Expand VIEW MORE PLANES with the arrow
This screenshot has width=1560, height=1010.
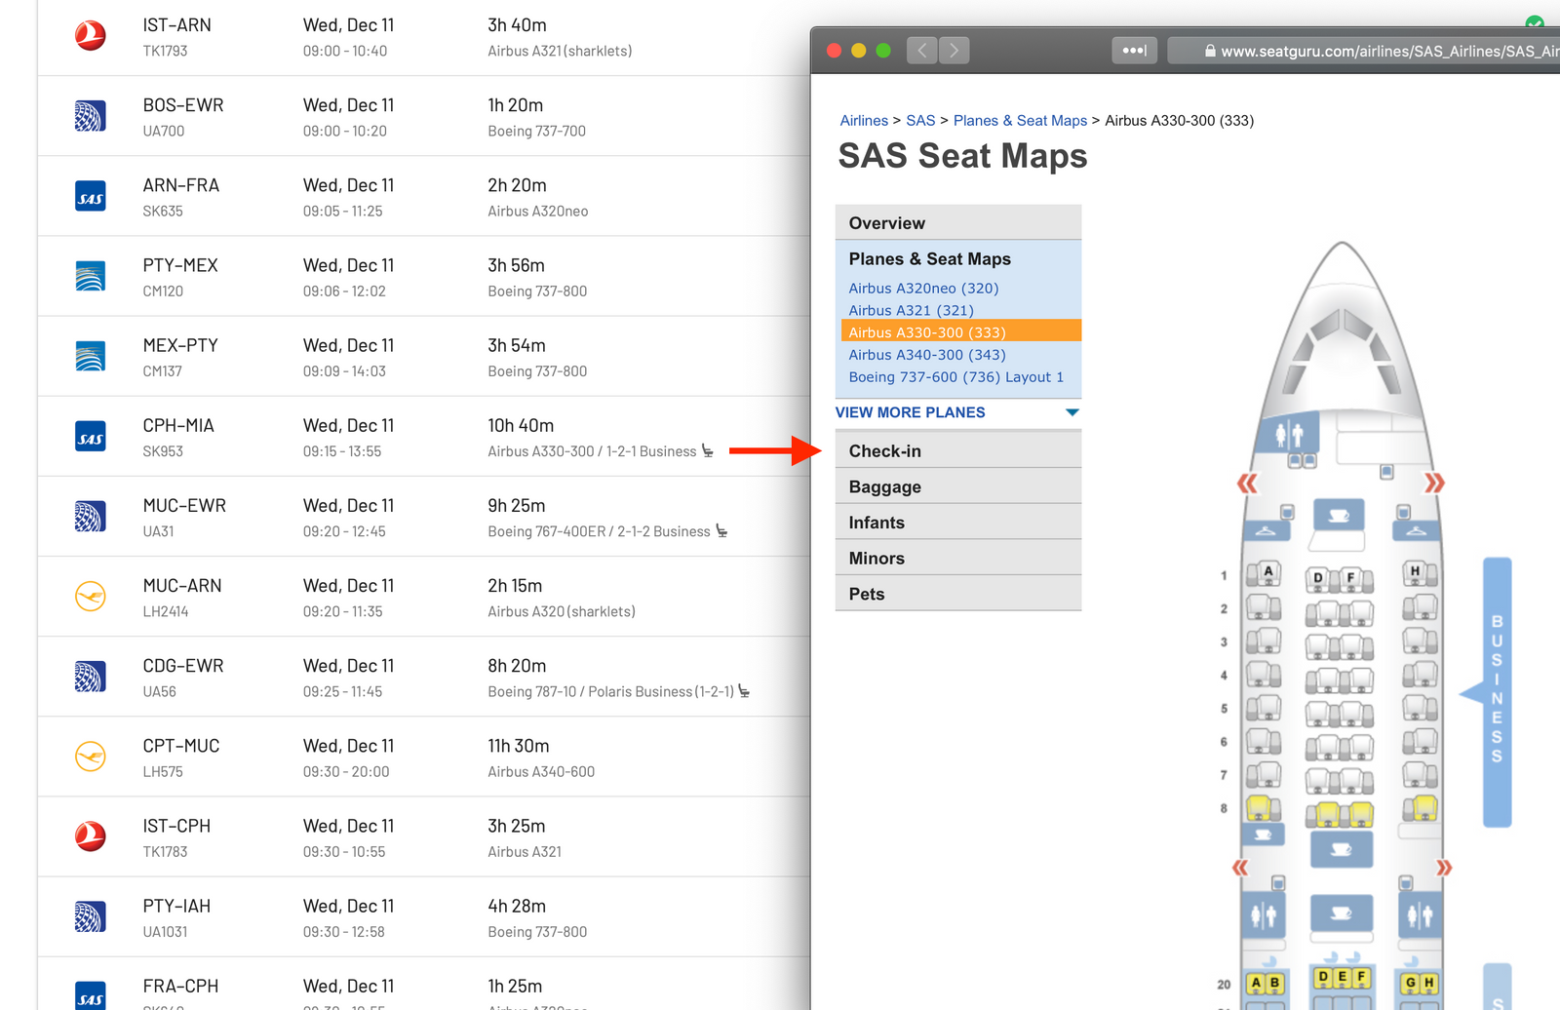[1072, 412]
